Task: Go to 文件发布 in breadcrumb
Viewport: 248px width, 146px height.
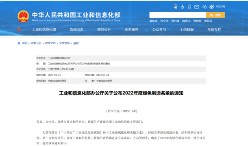Action: 64,43
